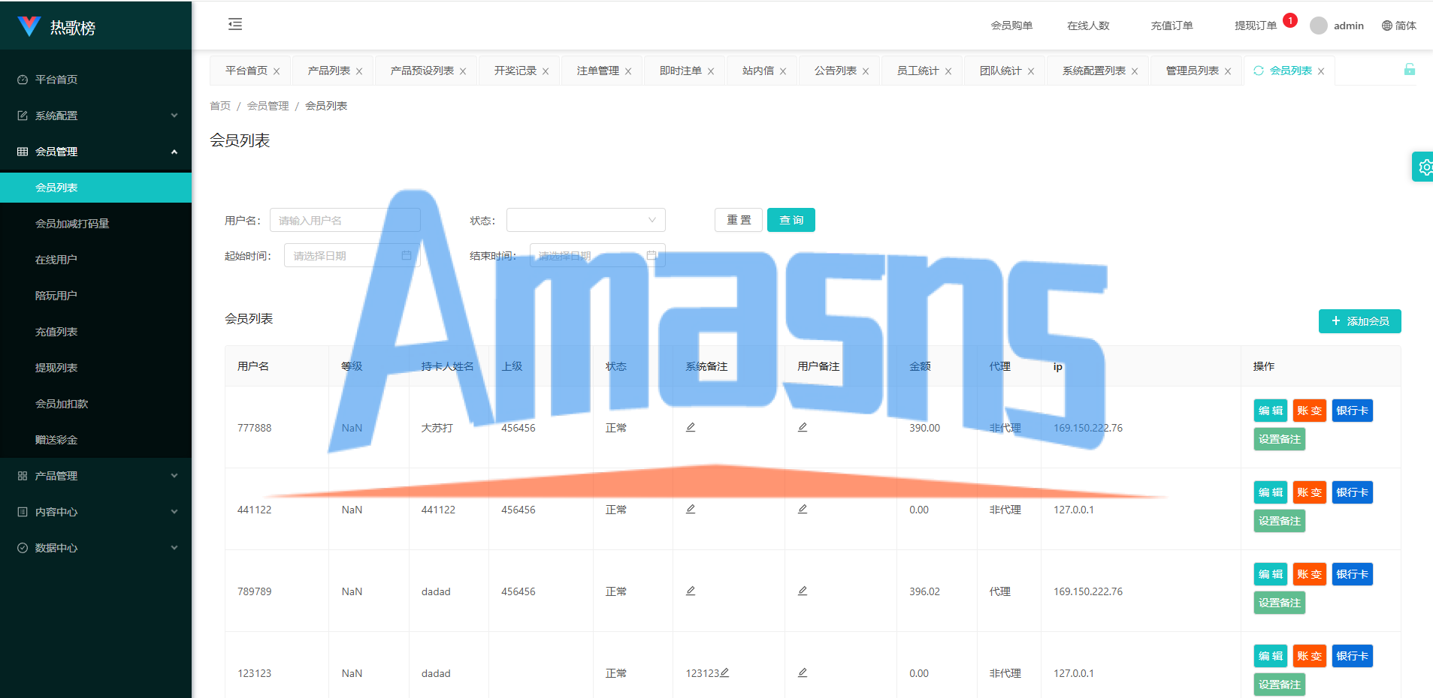Screen dimensions: 1433x698
Task: Open 提现订单 in top bar
Action: point(1256,26)
